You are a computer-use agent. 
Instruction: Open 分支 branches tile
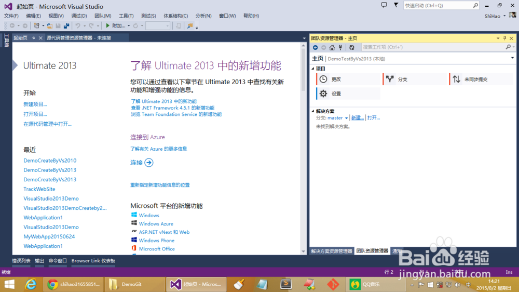coord(415,79)
